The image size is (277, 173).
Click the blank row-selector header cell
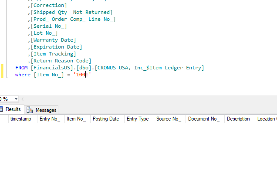[x=4, y=119]
